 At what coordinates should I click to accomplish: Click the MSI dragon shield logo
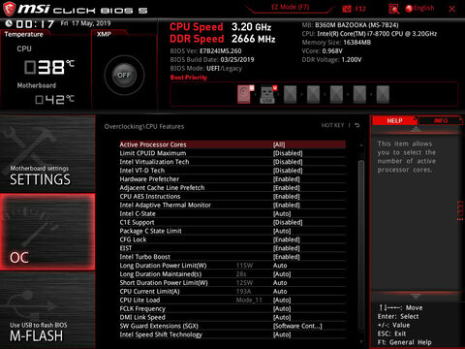tap(10, 9)
